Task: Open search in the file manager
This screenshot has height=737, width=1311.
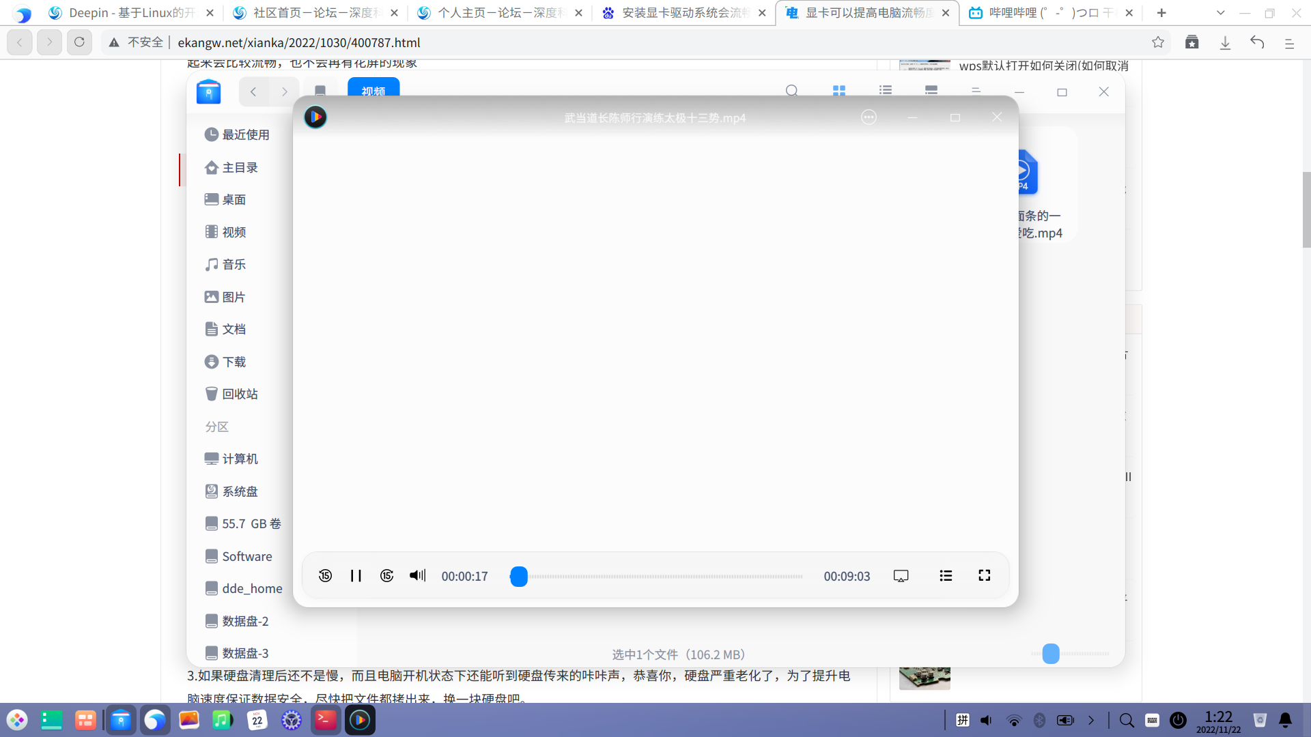Action: coord(791,90)
